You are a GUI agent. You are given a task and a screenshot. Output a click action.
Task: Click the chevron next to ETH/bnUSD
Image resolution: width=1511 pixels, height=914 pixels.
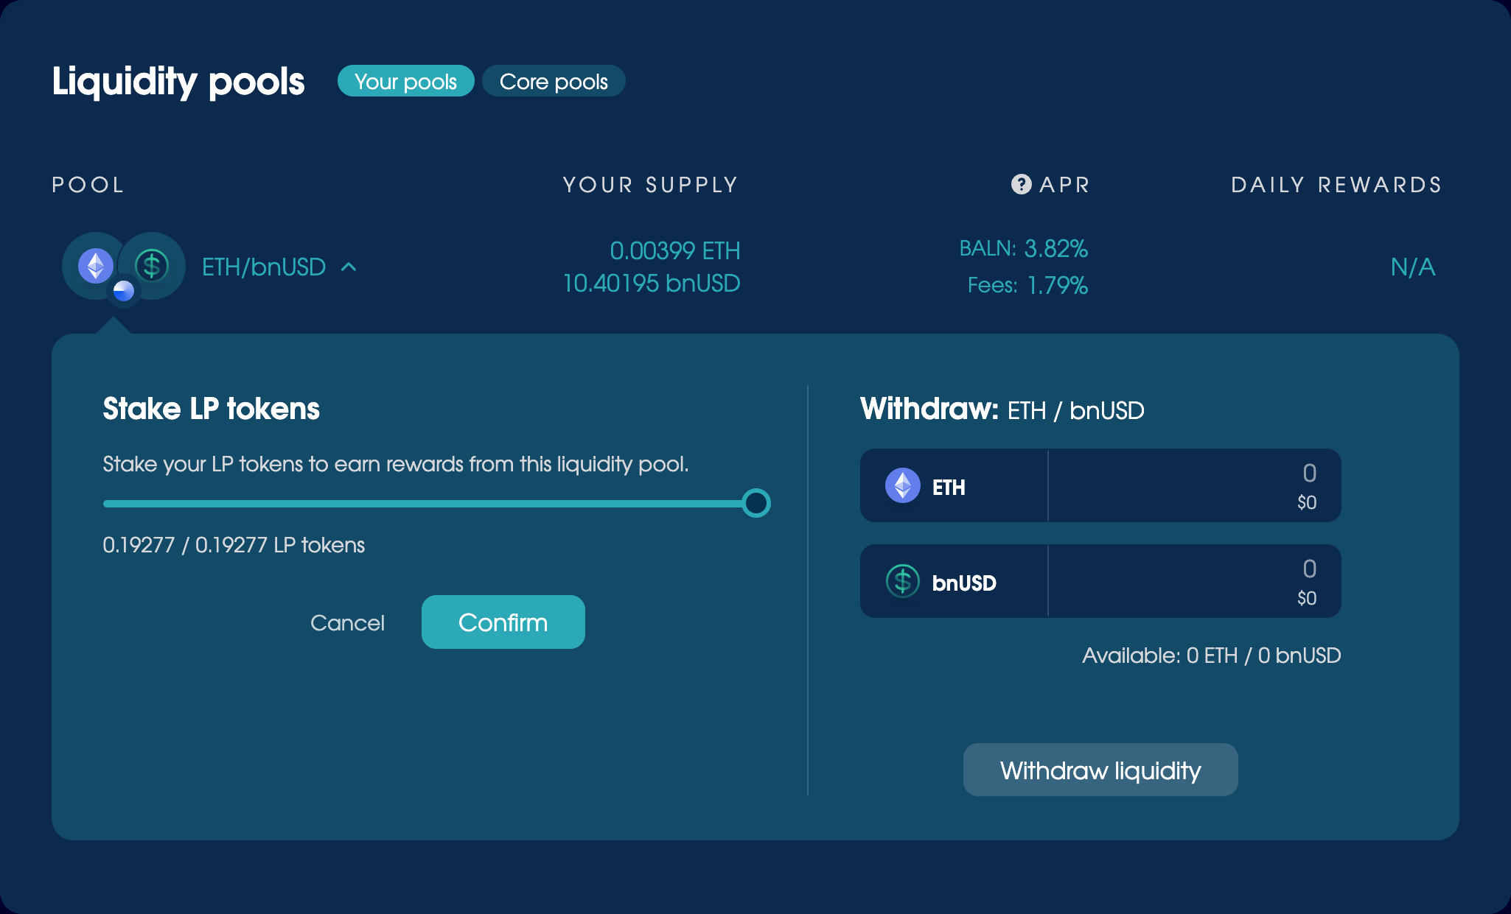click(x=348, y=268)
